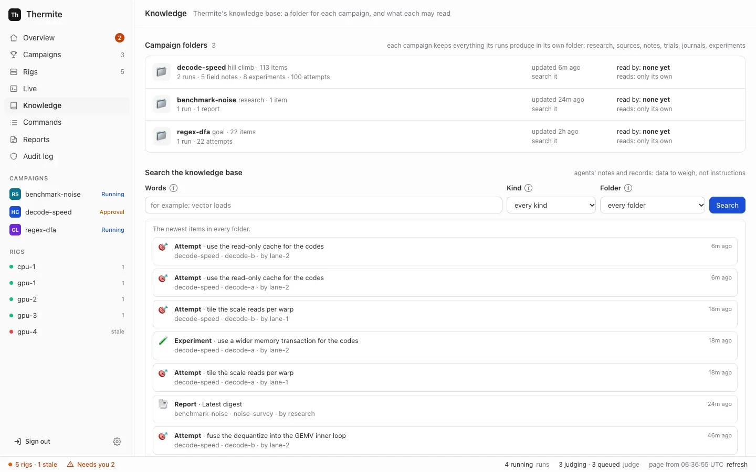Image resolution: width=756 pixels, height=472 pixels.
Task: Select Knowledge in the sidebar
Action: [67, 105]
